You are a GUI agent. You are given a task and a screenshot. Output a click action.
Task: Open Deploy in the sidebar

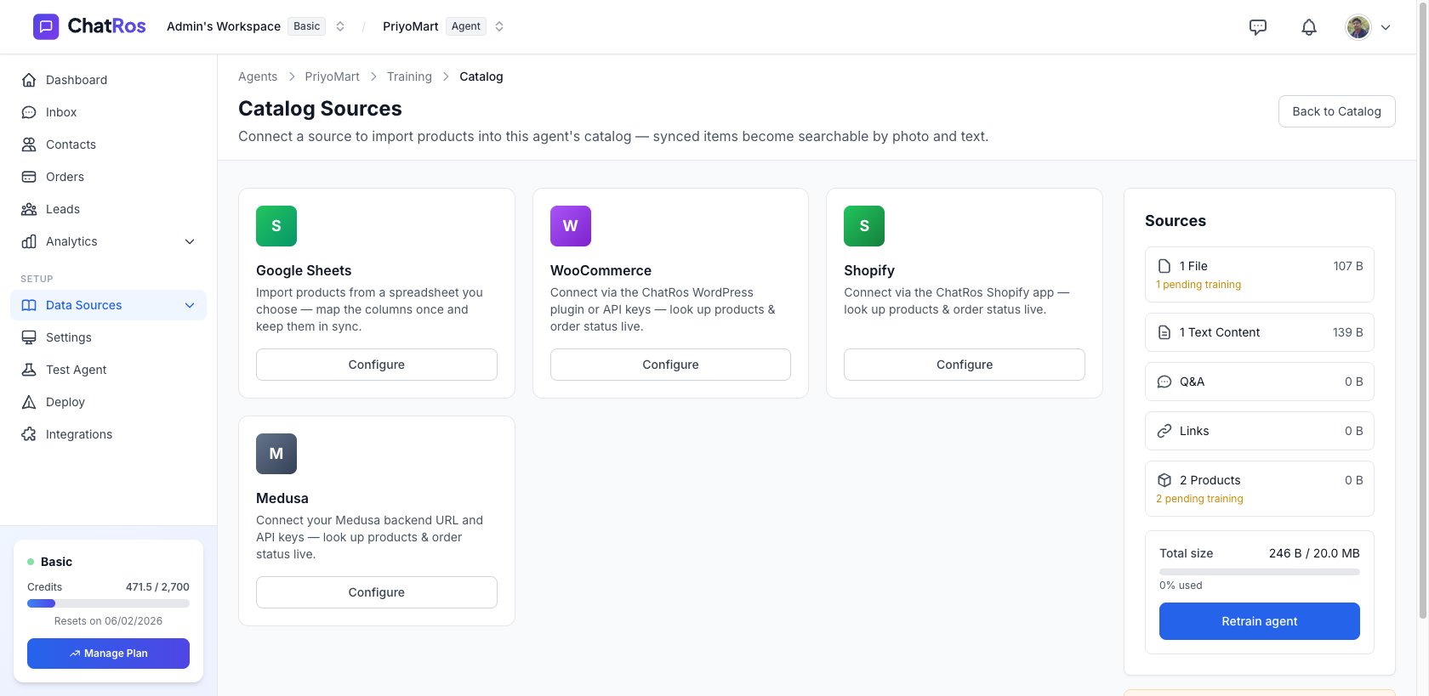tap(108, 402)
